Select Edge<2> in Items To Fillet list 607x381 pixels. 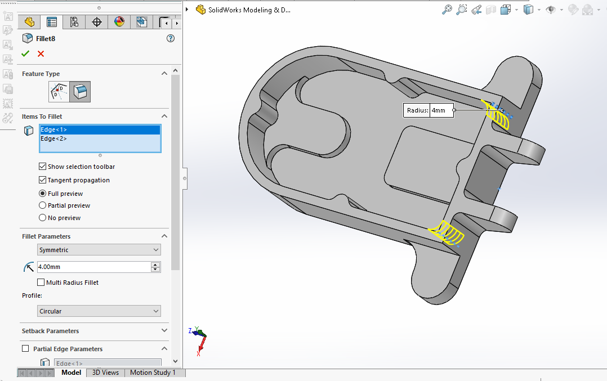coord(54,138)
